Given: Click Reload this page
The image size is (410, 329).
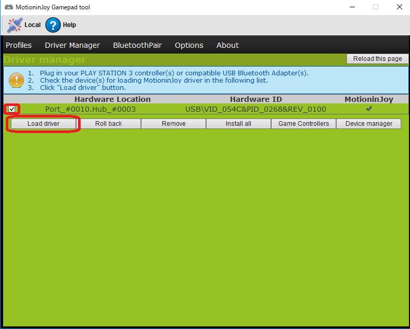Looking at the screenshot, I should [x=378, y=59].
